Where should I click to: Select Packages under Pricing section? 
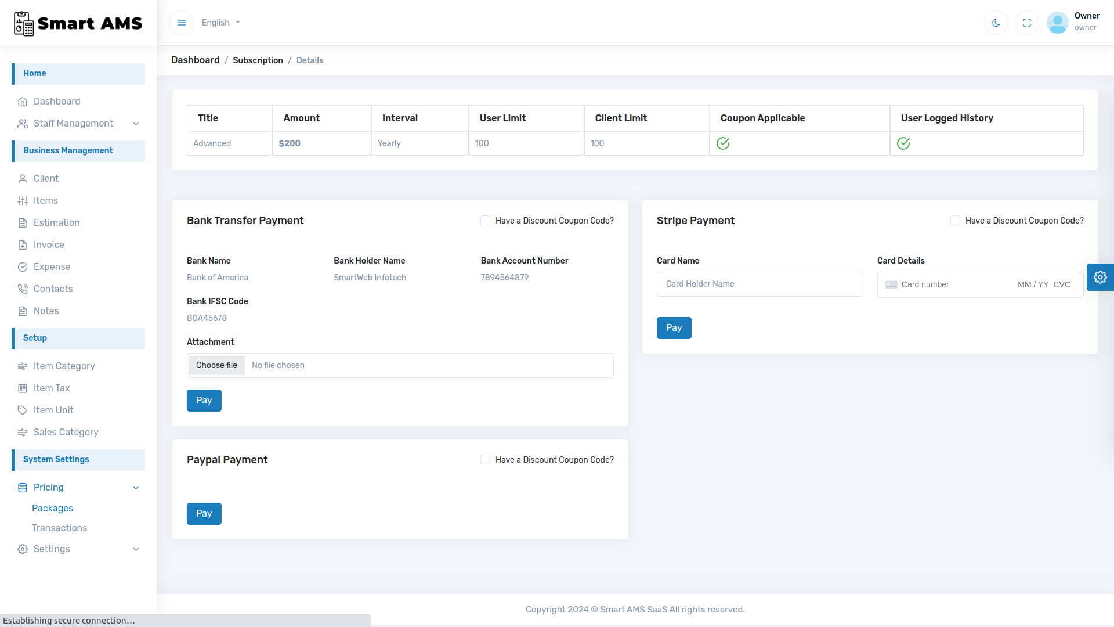52,507
